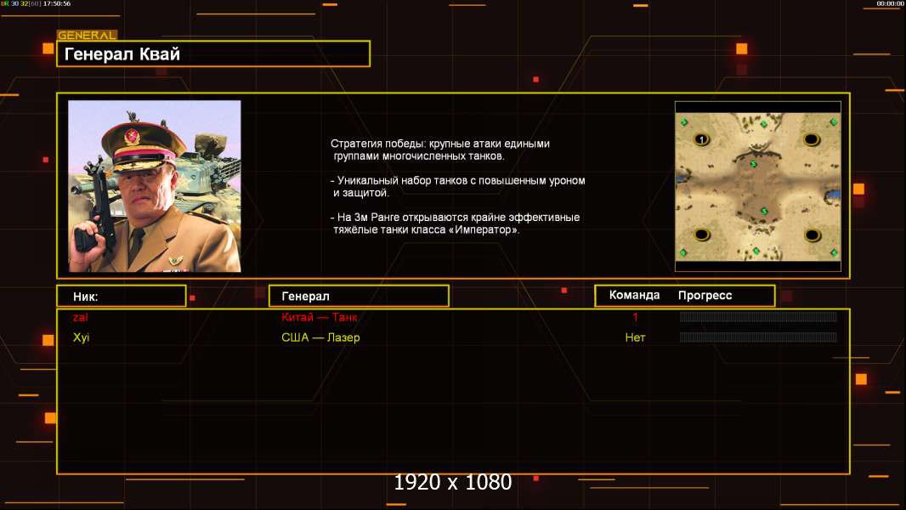The height and width of the screenshot is (510, 906).
Task: Click the loading progress bar in the zal row
Action: tap(758, 316)
